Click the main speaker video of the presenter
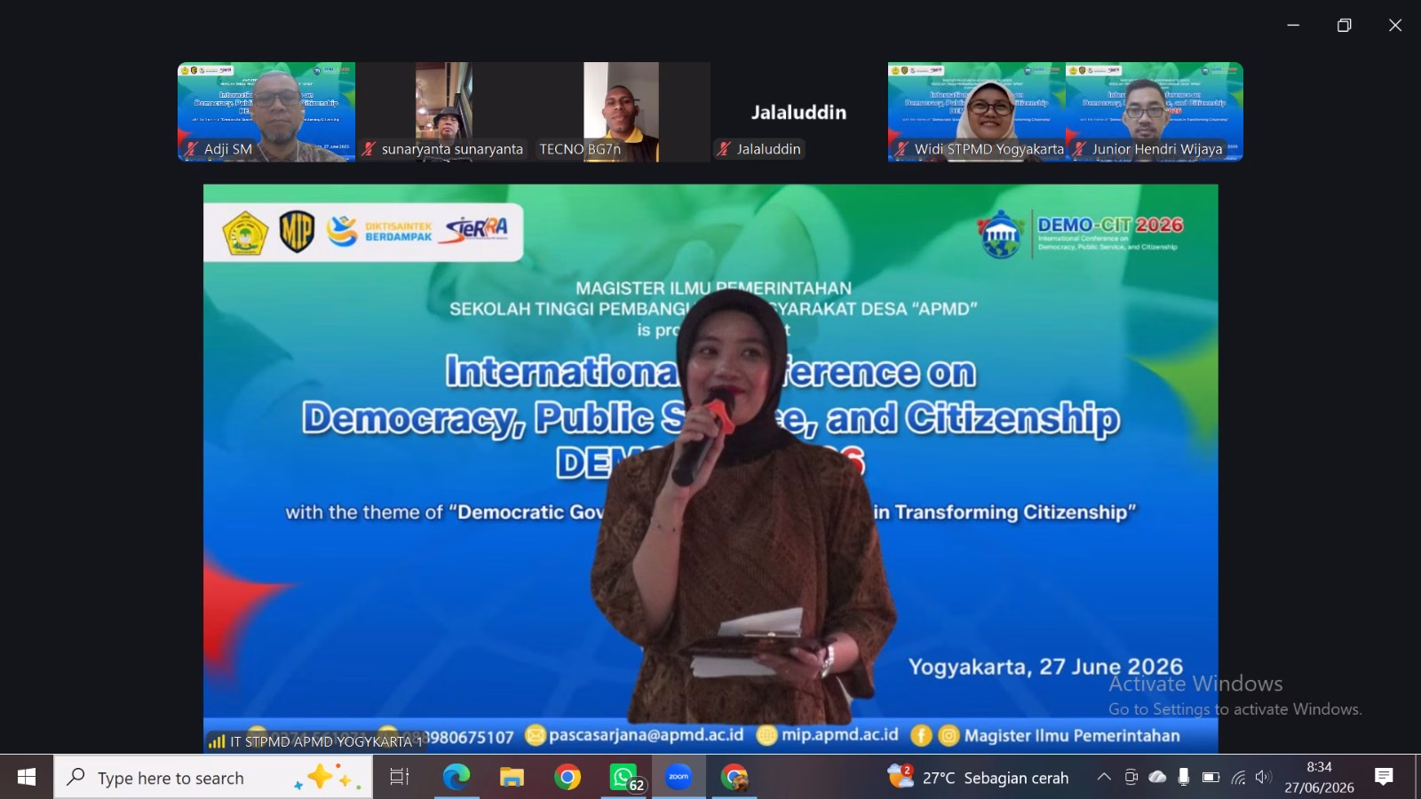Viewport: 1421px width, 799px height. [710, 469]
